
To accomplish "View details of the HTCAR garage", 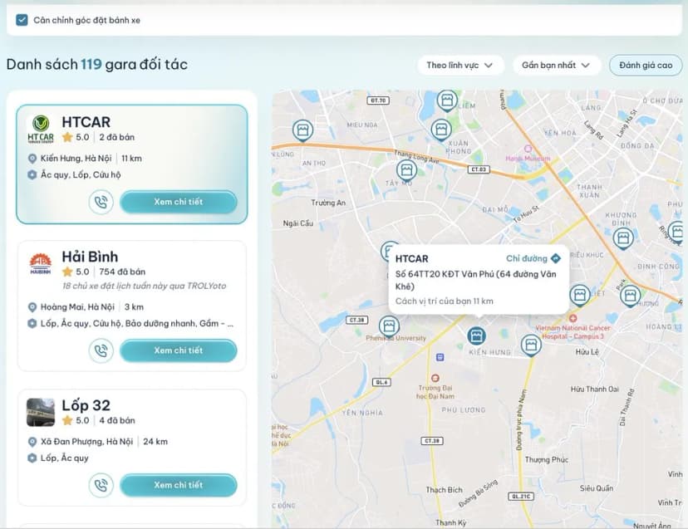I will (x=178, y=202).
